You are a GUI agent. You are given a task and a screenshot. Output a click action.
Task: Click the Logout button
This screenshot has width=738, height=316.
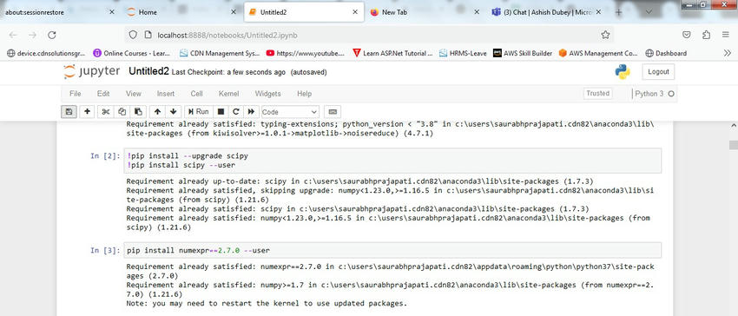coord(658,71)
